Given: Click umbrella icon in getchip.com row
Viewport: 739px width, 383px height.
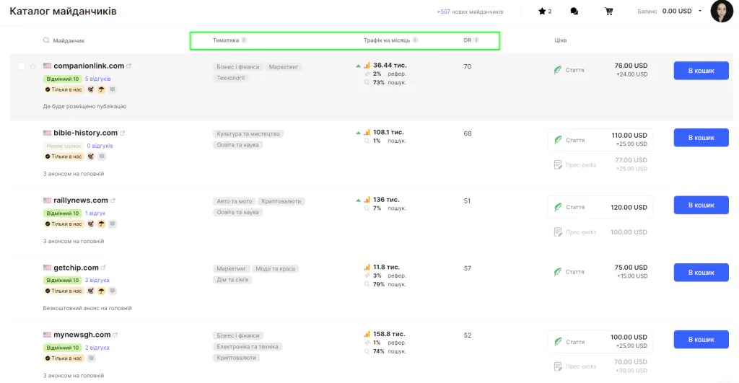Looking at the screenshot, I should (x=101, y=291).
